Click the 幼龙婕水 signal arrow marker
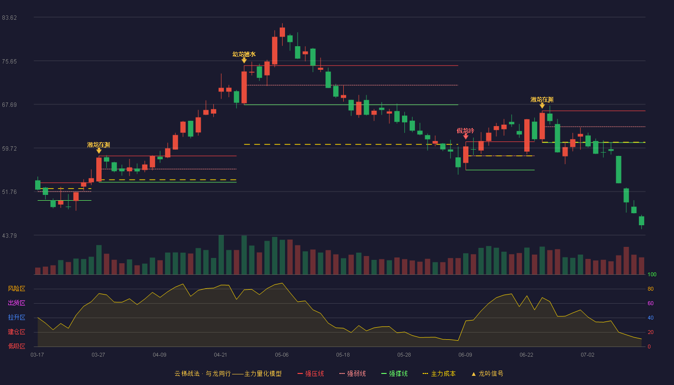This screenshot has width=674, height=385. click(x=244, y=60)
